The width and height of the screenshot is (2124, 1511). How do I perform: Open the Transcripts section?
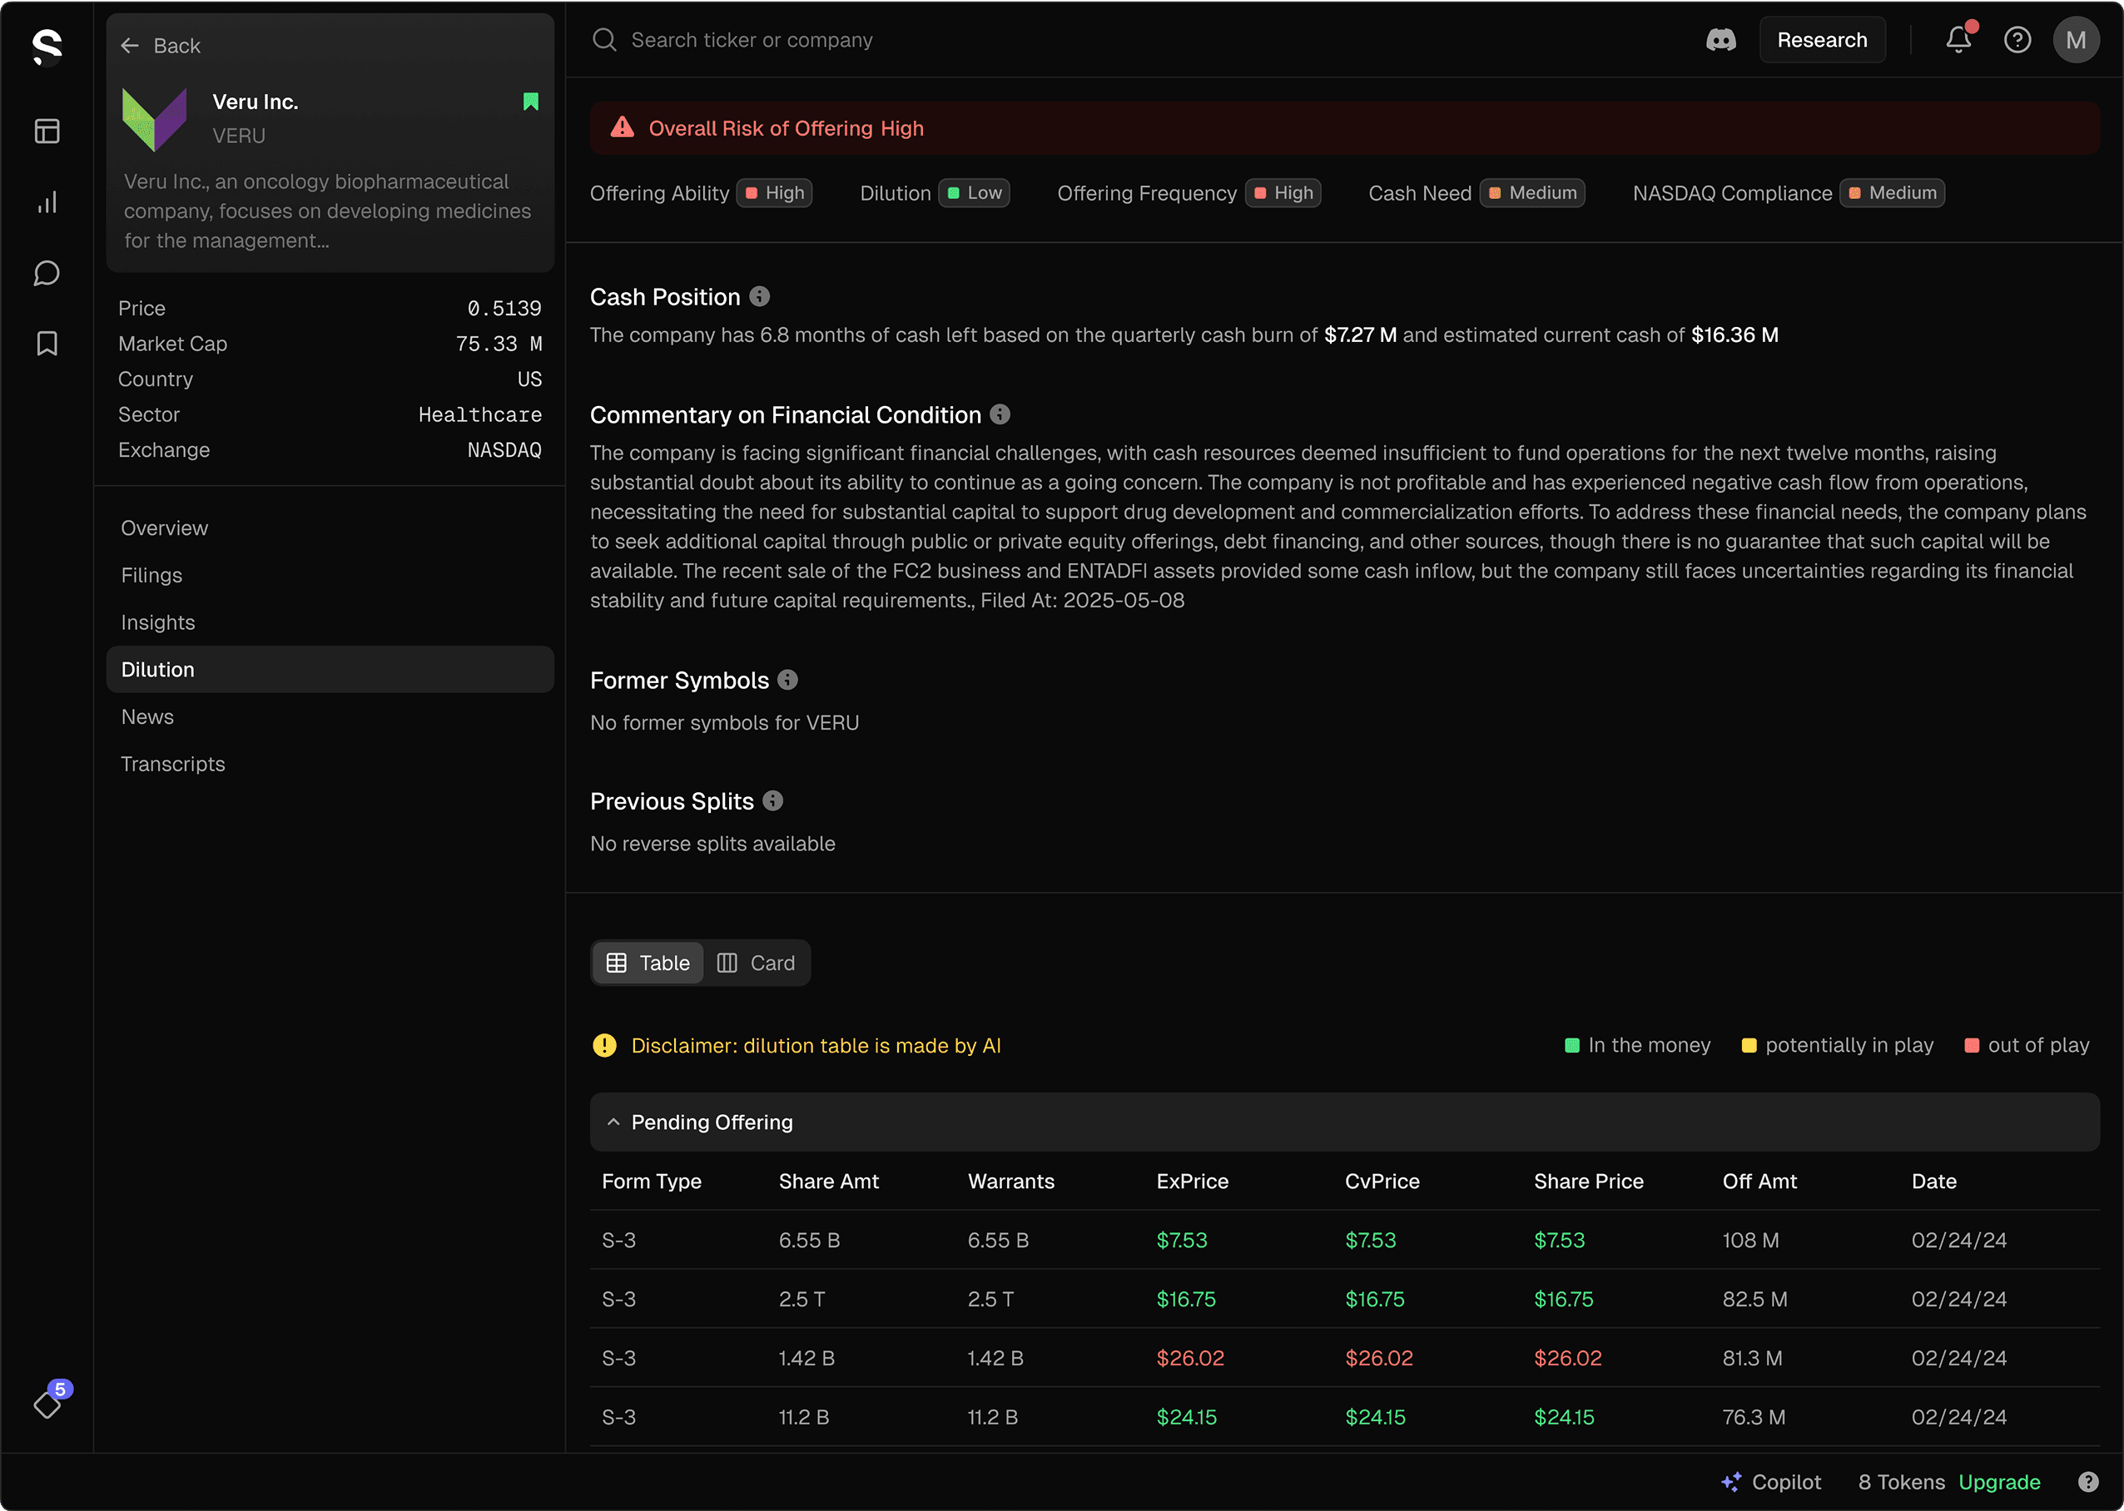330,764
